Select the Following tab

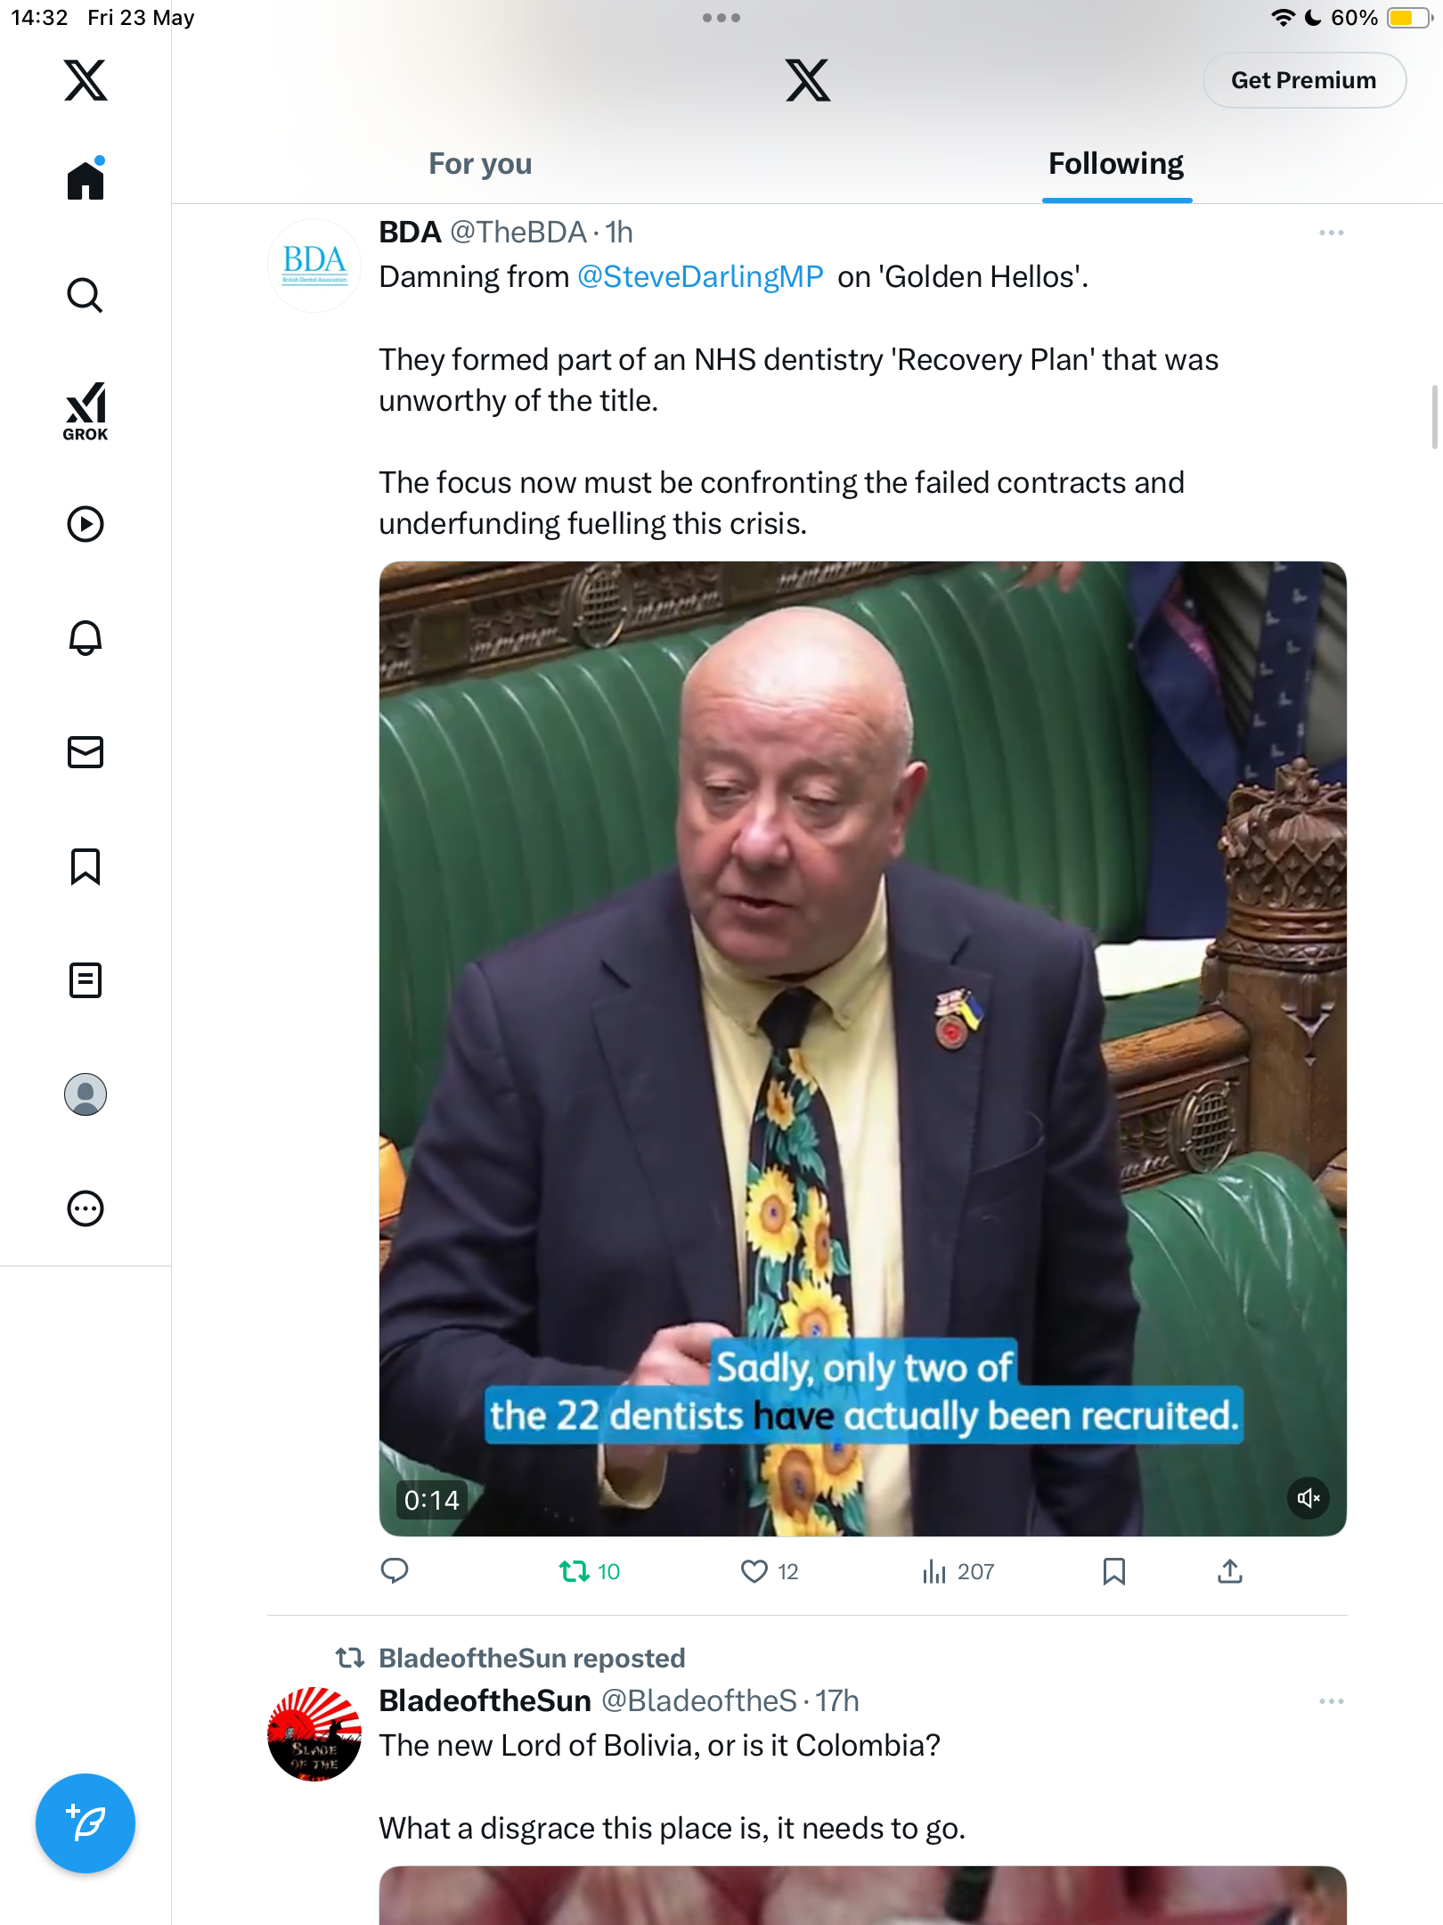[x=1116, y=164]
